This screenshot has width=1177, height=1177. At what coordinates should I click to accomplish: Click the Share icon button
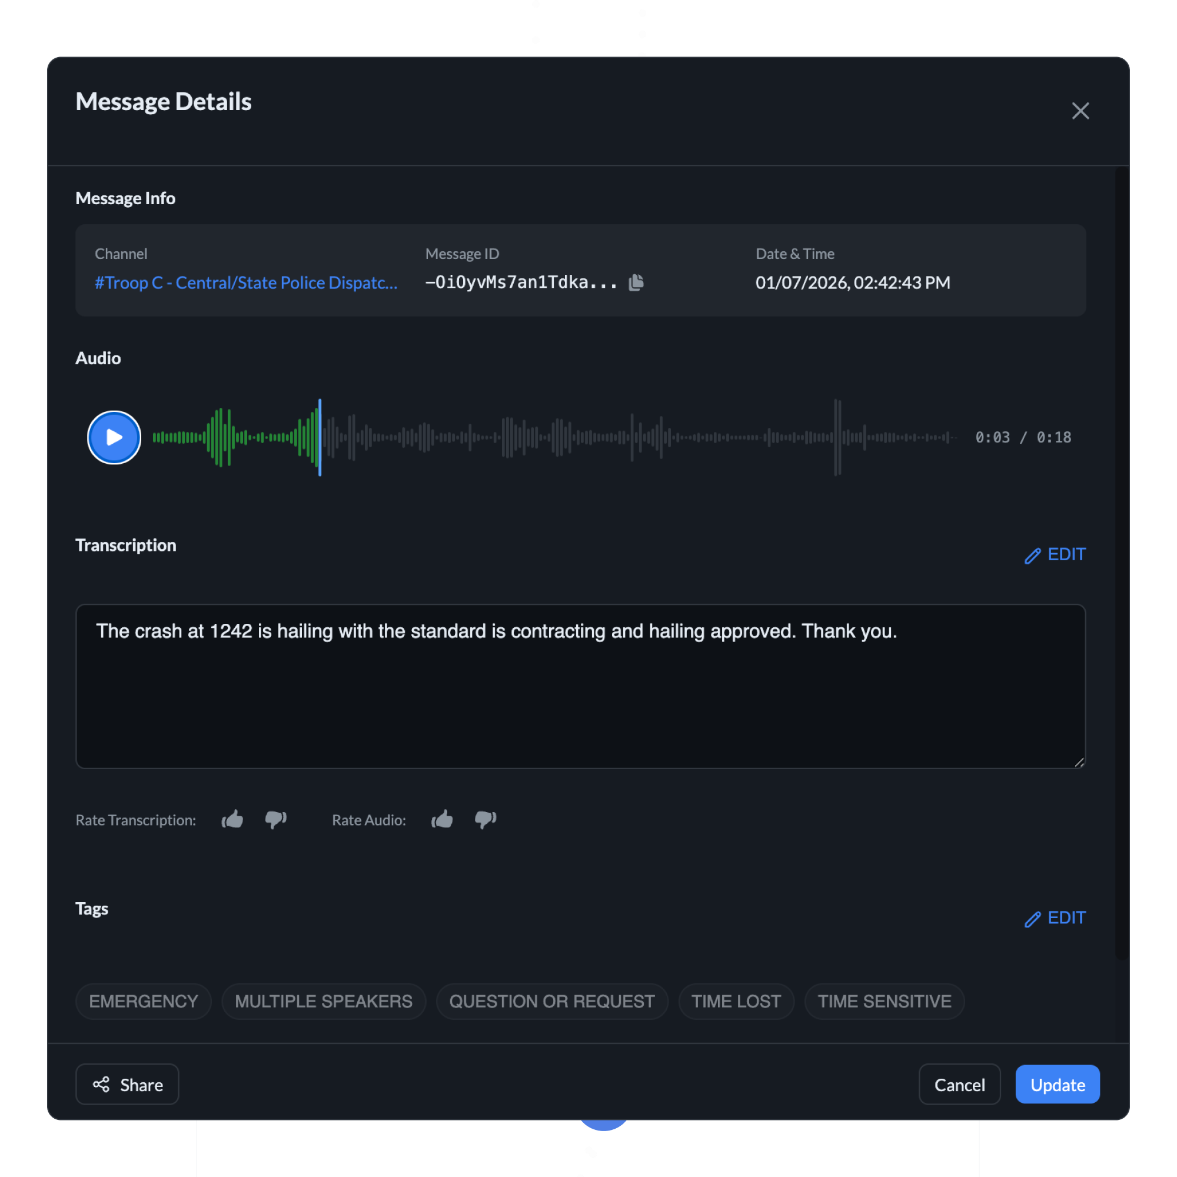pyautogui.click(x=127, y=1085)
